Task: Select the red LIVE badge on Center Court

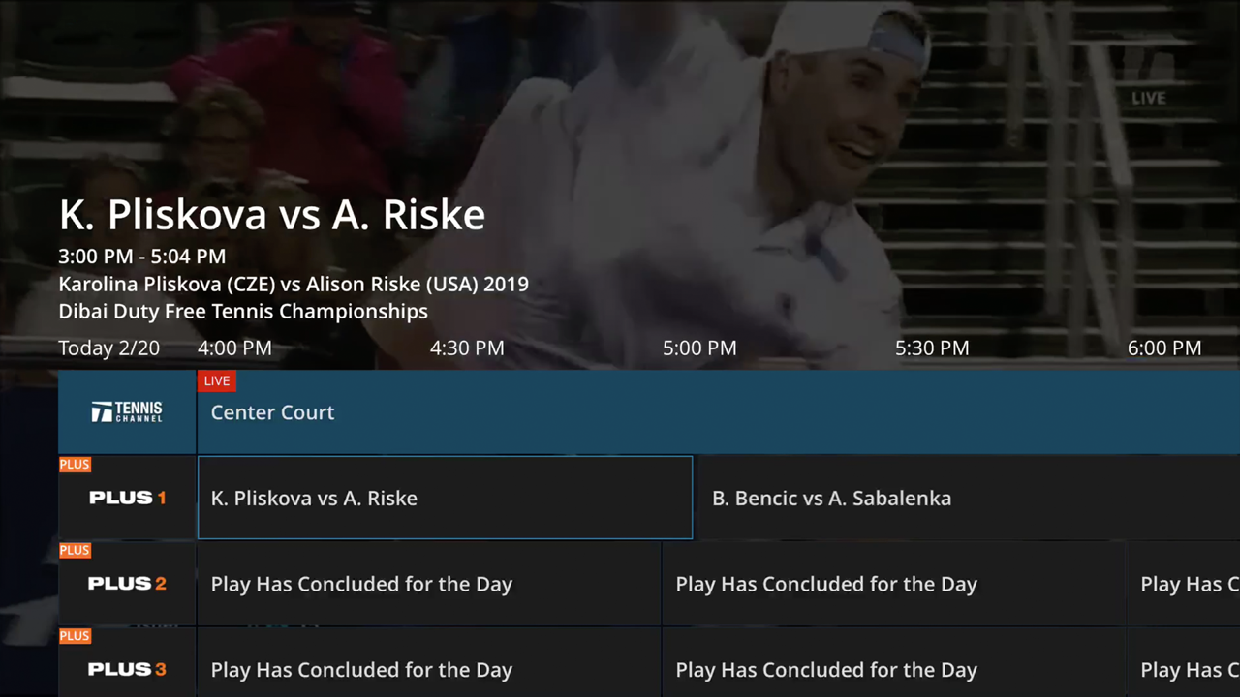Action: click(x=216, y=380)
